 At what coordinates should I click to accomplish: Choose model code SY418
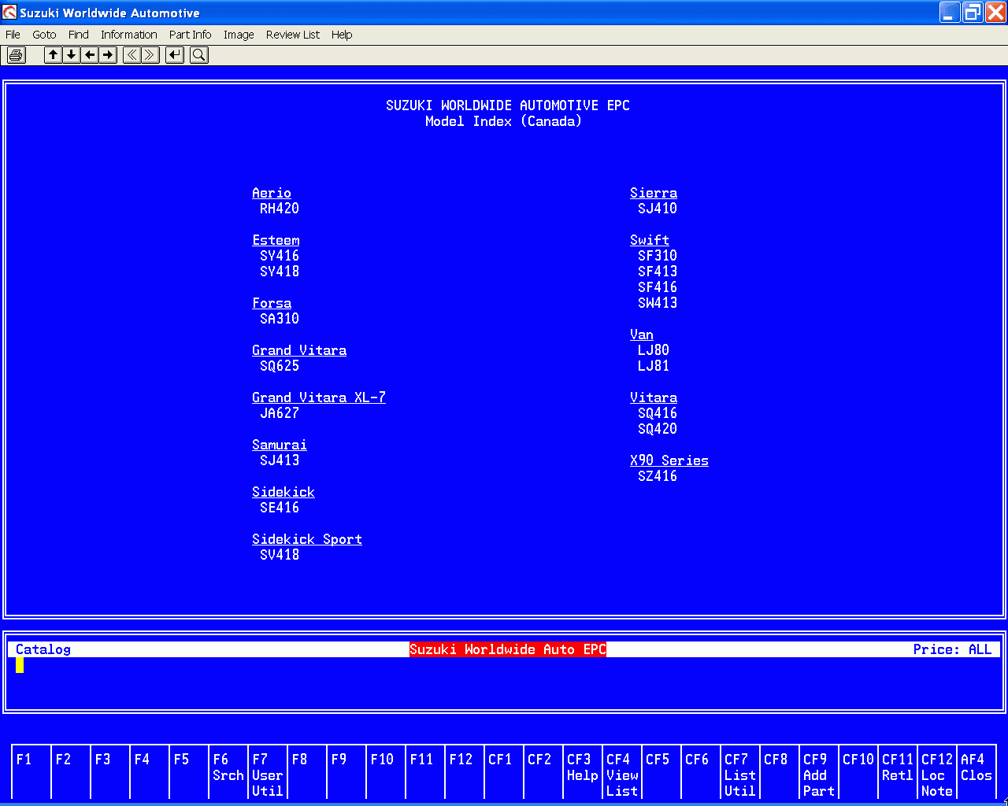[280, 272]
